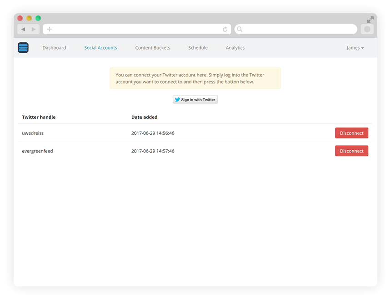This screenshot has height=301, width=390.
Task: Click the Date added column header
Action: [x=145, y=117]
